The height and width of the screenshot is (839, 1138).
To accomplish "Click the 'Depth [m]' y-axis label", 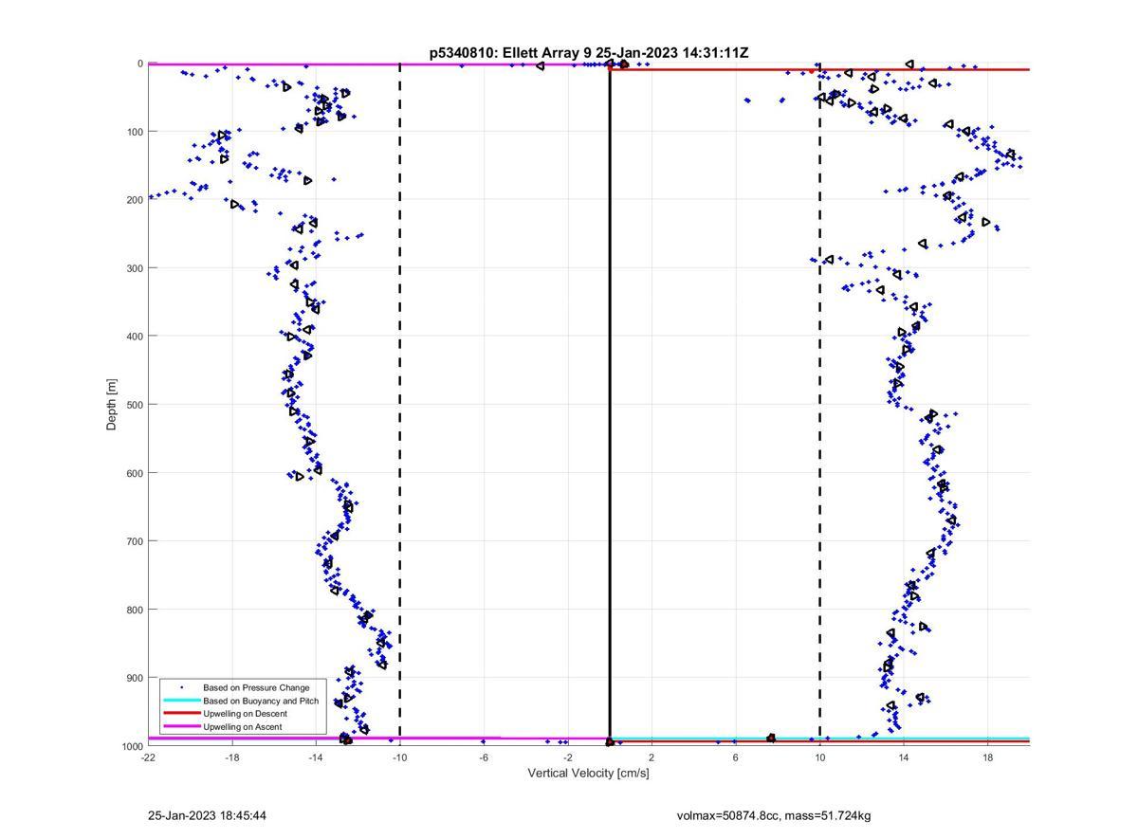I will (112, 405).
